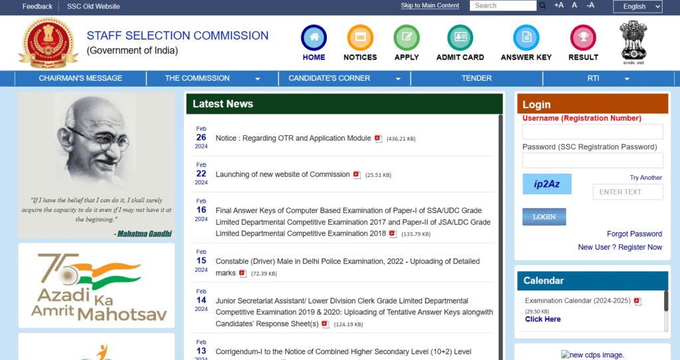Focus the captcha ENTER TEXT field
The width and height of the screenshot is (680, 360).
click(x=628, y=192)
